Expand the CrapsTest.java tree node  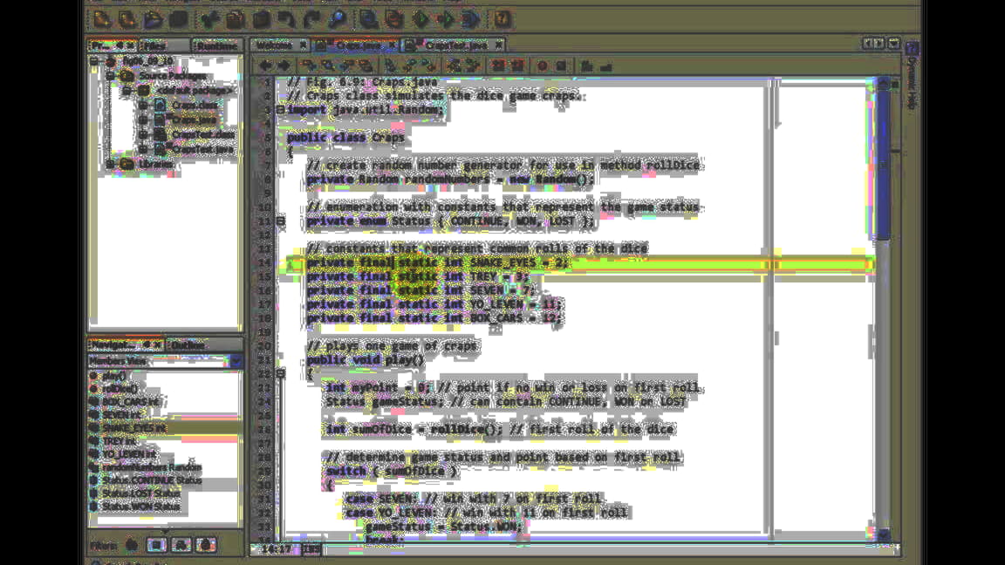[x=143, y=148]
